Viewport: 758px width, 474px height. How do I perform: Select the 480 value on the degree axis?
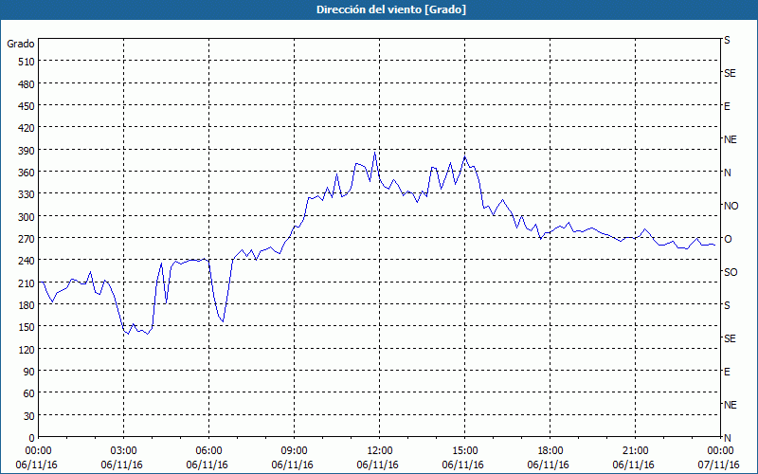pyautogui.click(x=27, y=84)
